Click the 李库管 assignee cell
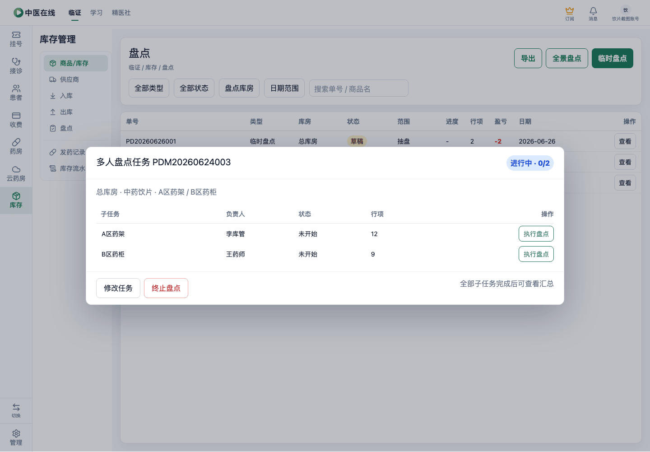The image size is (650, 452). click(x=236, y=234)
